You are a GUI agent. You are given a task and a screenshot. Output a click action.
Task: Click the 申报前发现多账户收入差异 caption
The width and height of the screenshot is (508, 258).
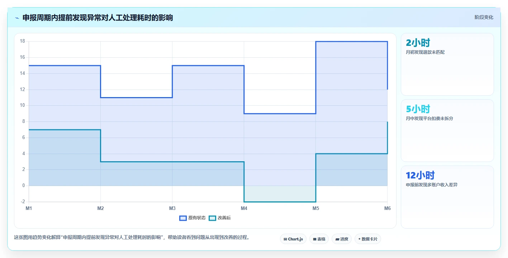point(432,185)
